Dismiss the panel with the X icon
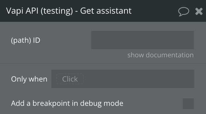206x114 pixels. click(x=199, y=11)
